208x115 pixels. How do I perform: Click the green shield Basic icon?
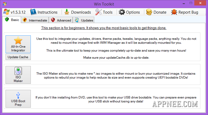click(x=7, y=20)
